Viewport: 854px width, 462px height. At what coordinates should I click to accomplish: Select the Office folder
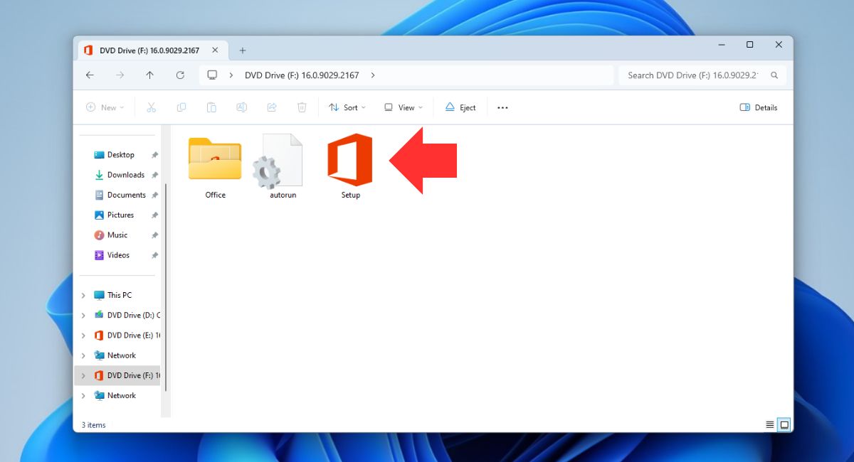click(x=214, y=160)
